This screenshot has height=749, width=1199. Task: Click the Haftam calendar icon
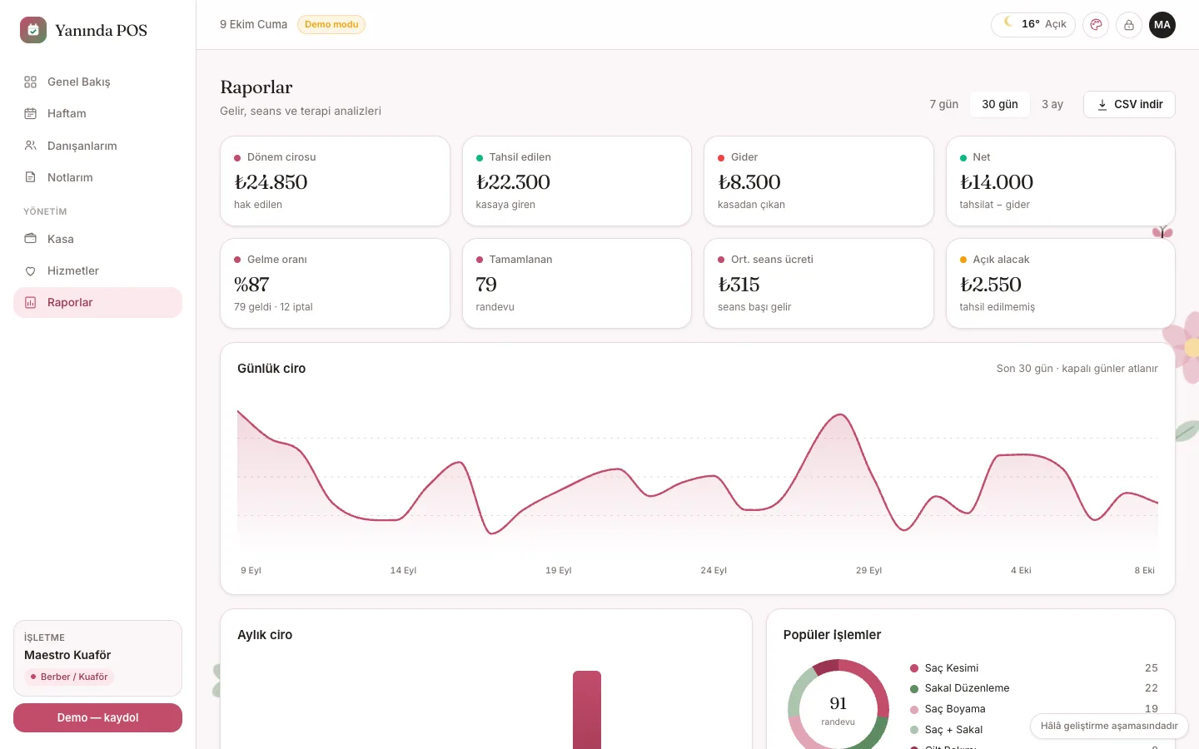(31, 113)
